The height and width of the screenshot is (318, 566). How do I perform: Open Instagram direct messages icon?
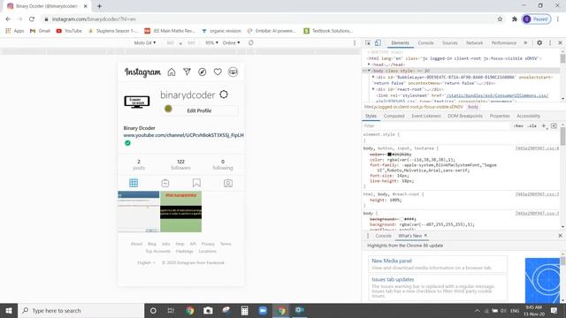click(187, 72)
